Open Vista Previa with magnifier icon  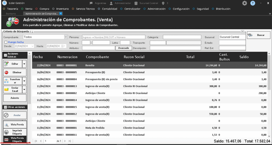[15, 125]
